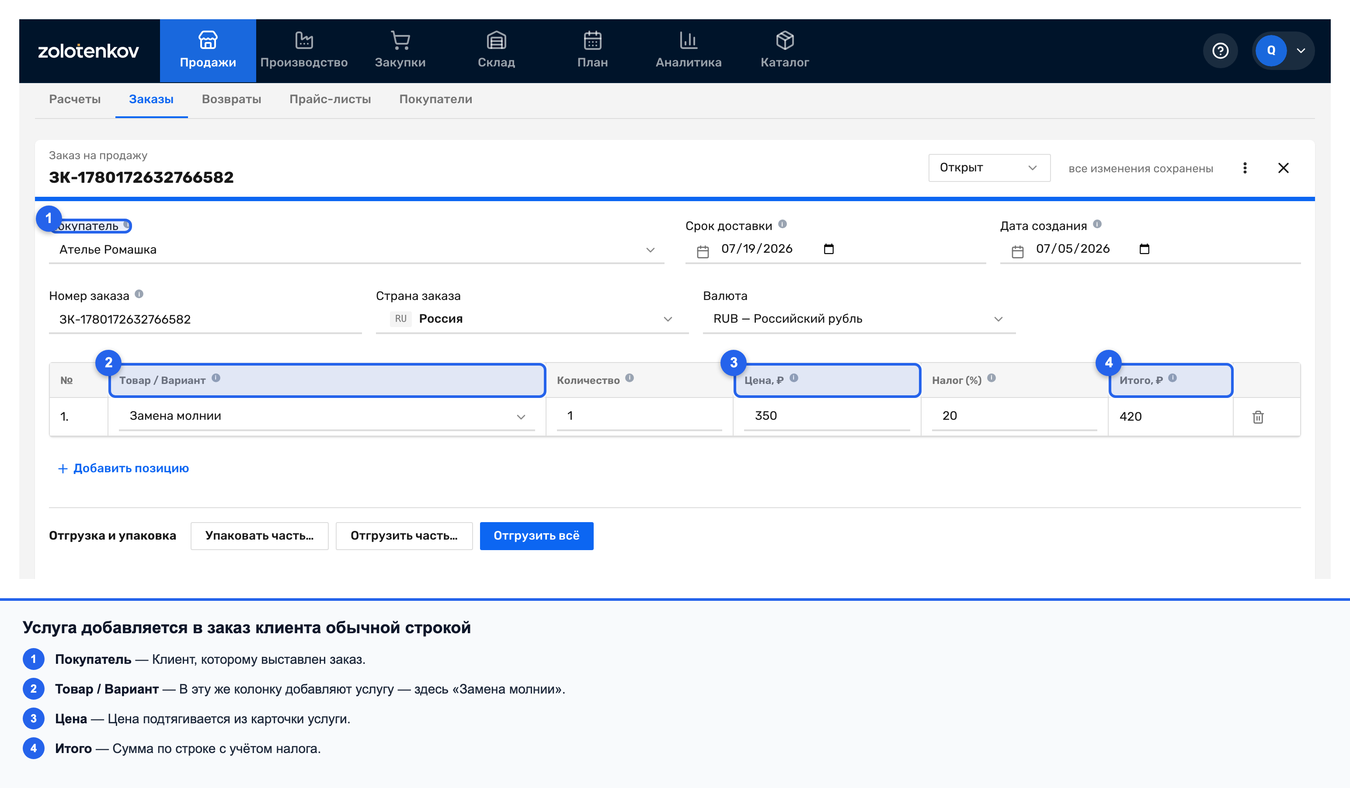Switch to the Расчеты tab
1350x788 pixels.
[x=74, y=99]
